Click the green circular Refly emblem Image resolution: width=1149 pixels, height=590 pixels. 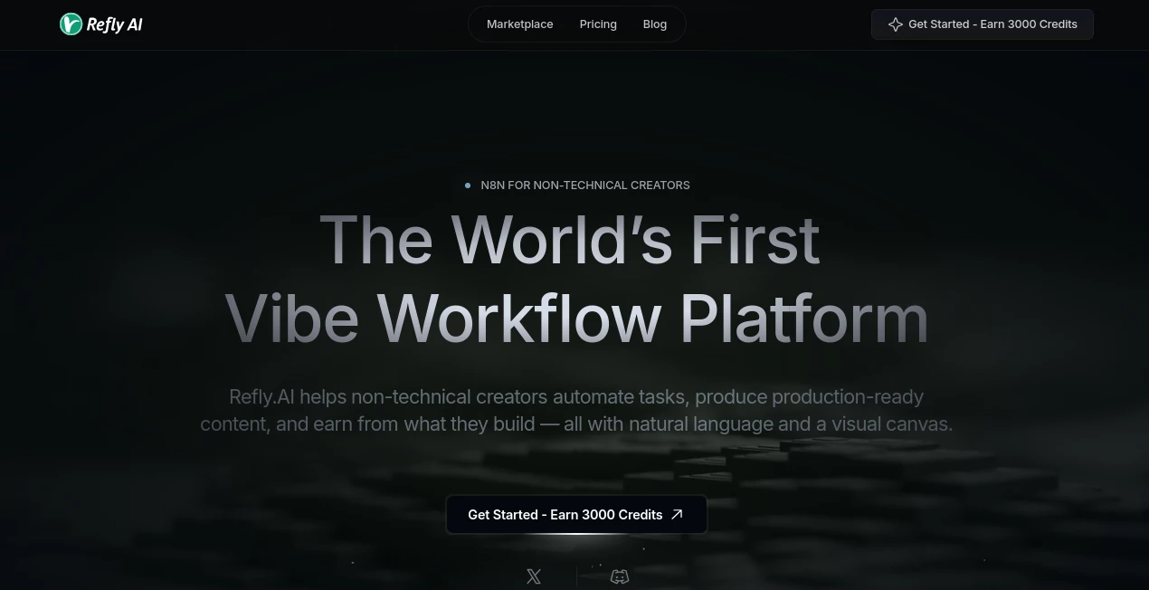pos(71,24)
